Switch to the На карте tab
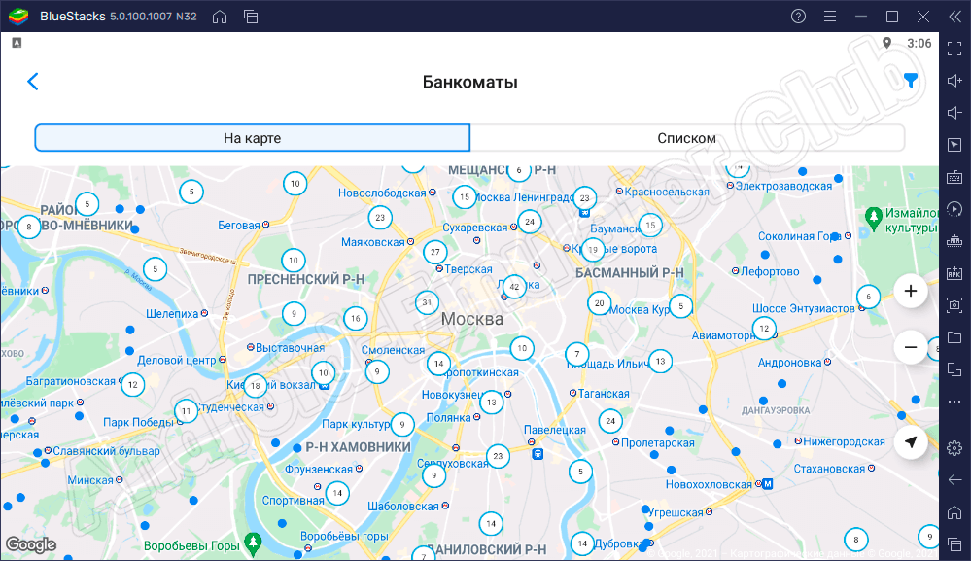This screenshot has height=561, width=971. pyautogui.click(x=253, y=138)
